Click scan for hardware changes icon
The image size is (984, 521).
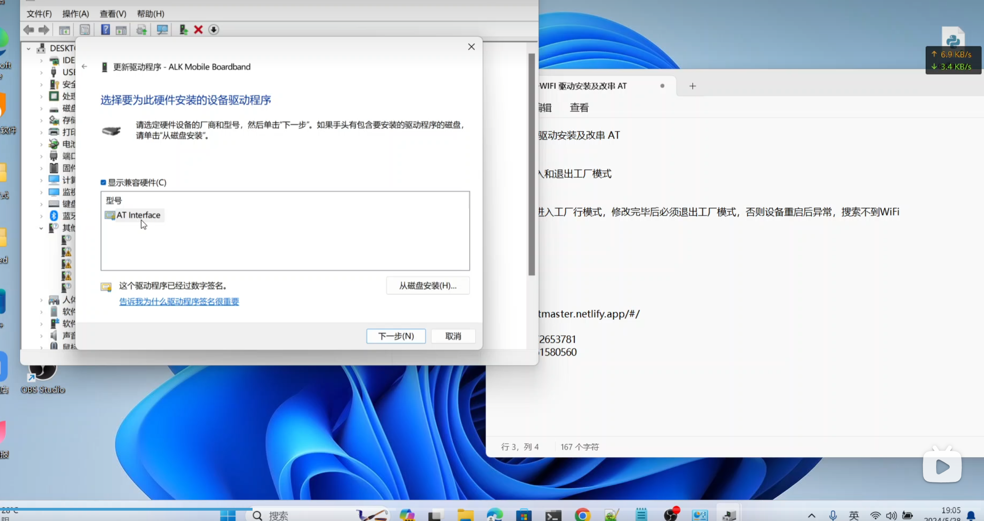coord(162,29)
